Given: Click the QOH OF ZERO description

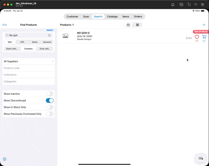Looking at the screenshot, I should point(84,36).
